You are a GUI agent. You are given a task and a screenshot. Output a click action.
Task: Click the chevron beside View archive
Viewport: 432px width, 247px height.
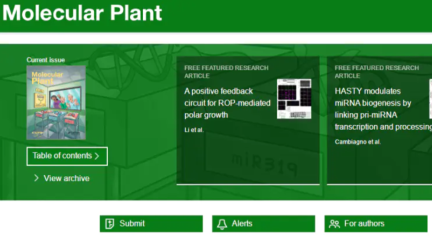tap(36, 178)
